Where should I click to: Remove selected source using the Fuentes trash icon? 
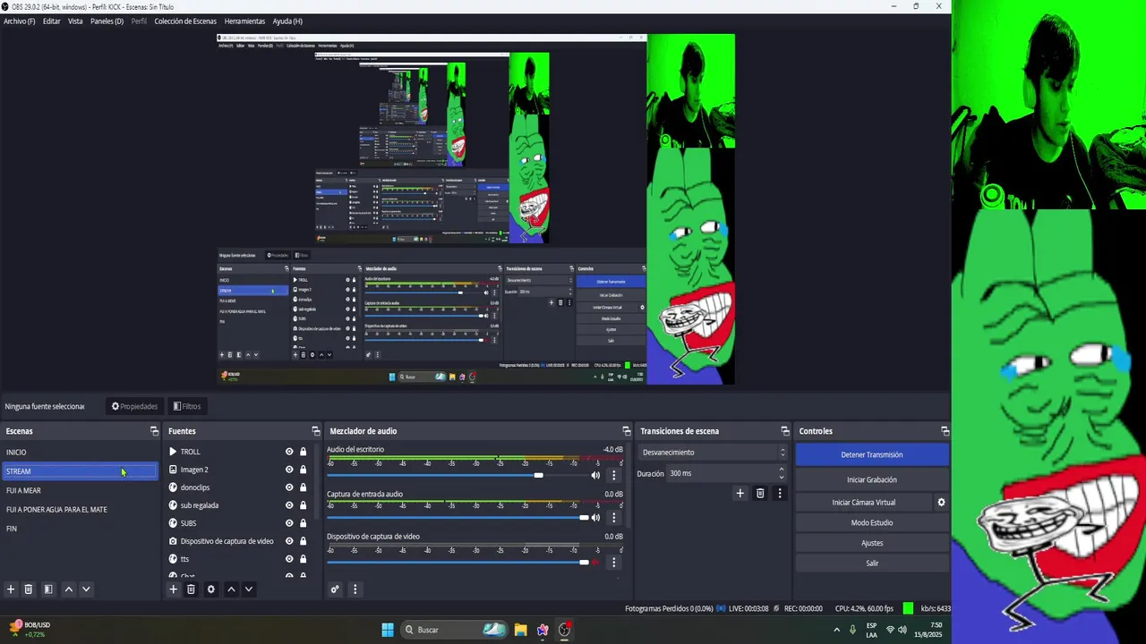coord(191,589)
